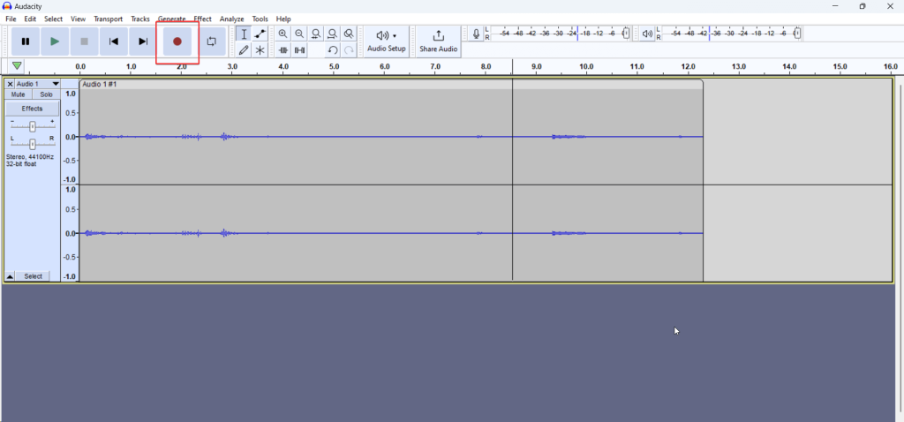Image resolution: width=904 pixels, height=422 pixels.
Task: Click the Trim audio outside selection icon
Action: 283,50
